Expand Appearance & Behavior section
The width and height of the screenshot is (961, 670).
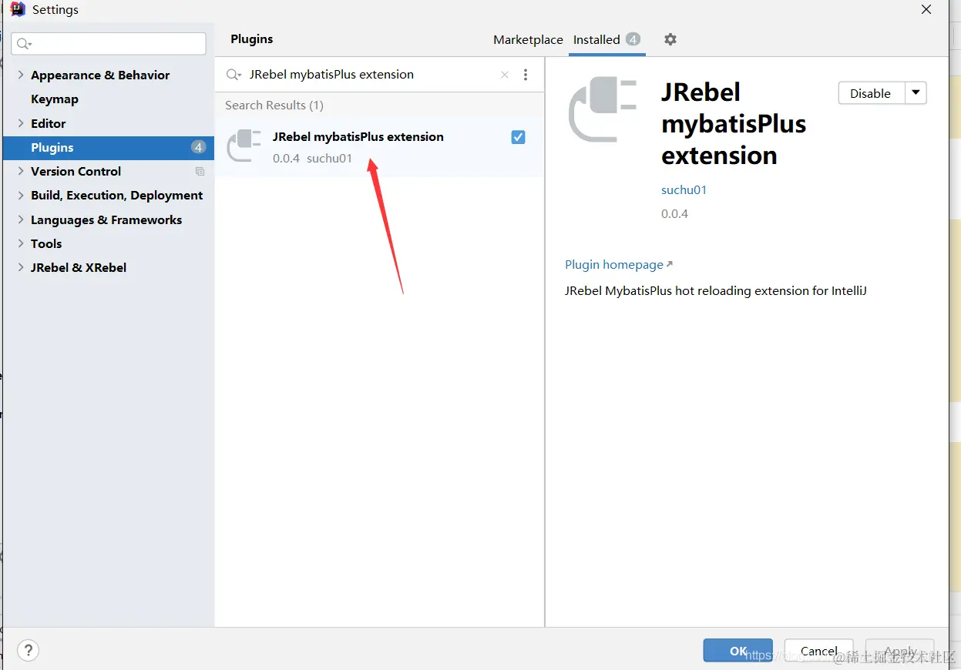point(20,75)
